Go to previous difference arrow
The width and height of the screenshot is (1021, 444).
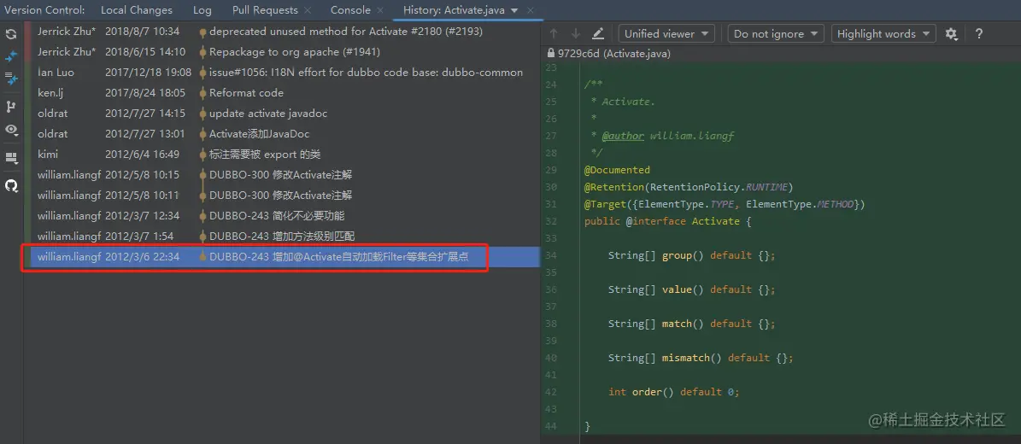point(554,34)
